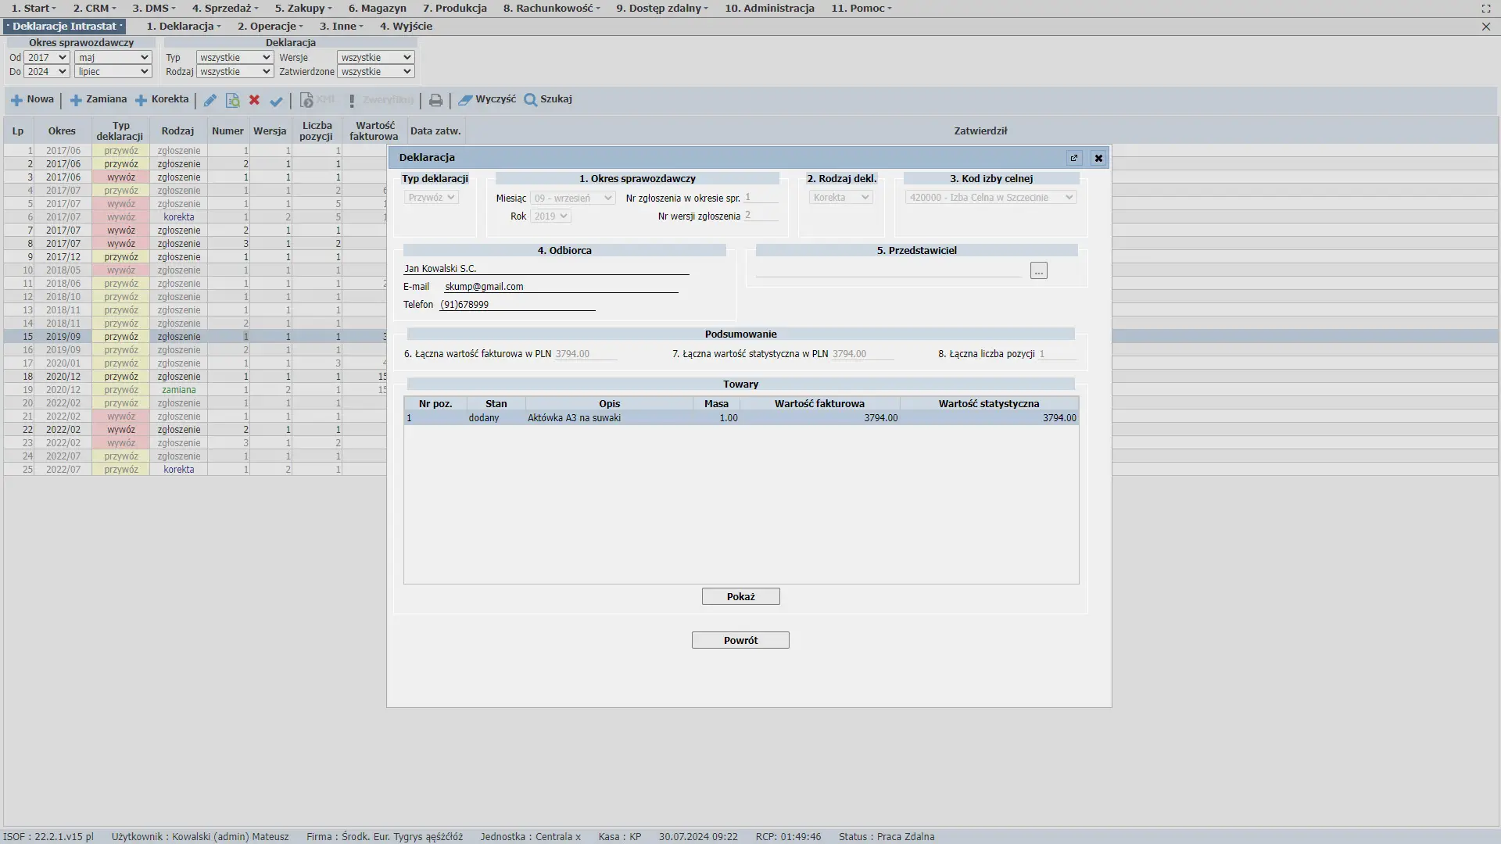This screenshot has width=1501, height=844.
Task: Click the Szukaj magnifier icon
Action: [530, 100]
